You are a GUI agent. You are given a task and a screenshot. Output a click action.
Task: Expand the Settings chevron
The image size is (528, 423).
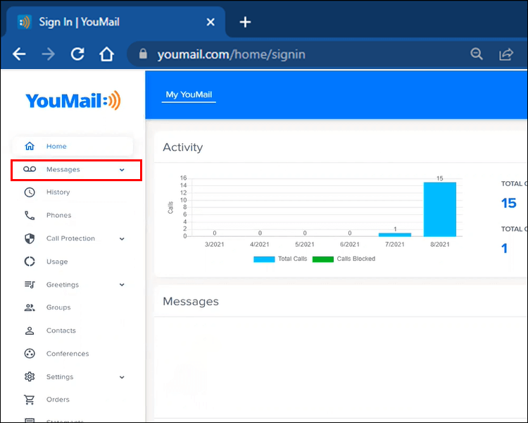point(122,377)
